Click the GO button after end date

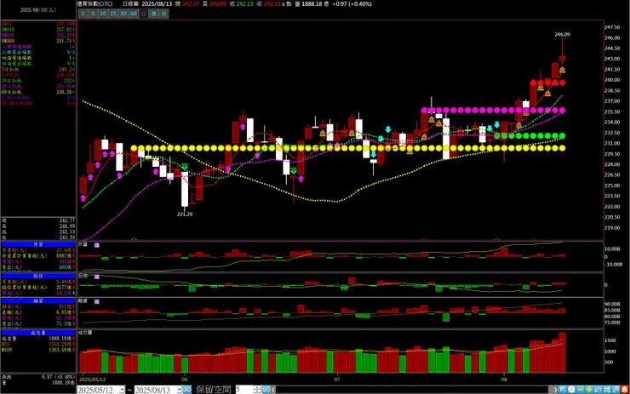tap(186, 390)
